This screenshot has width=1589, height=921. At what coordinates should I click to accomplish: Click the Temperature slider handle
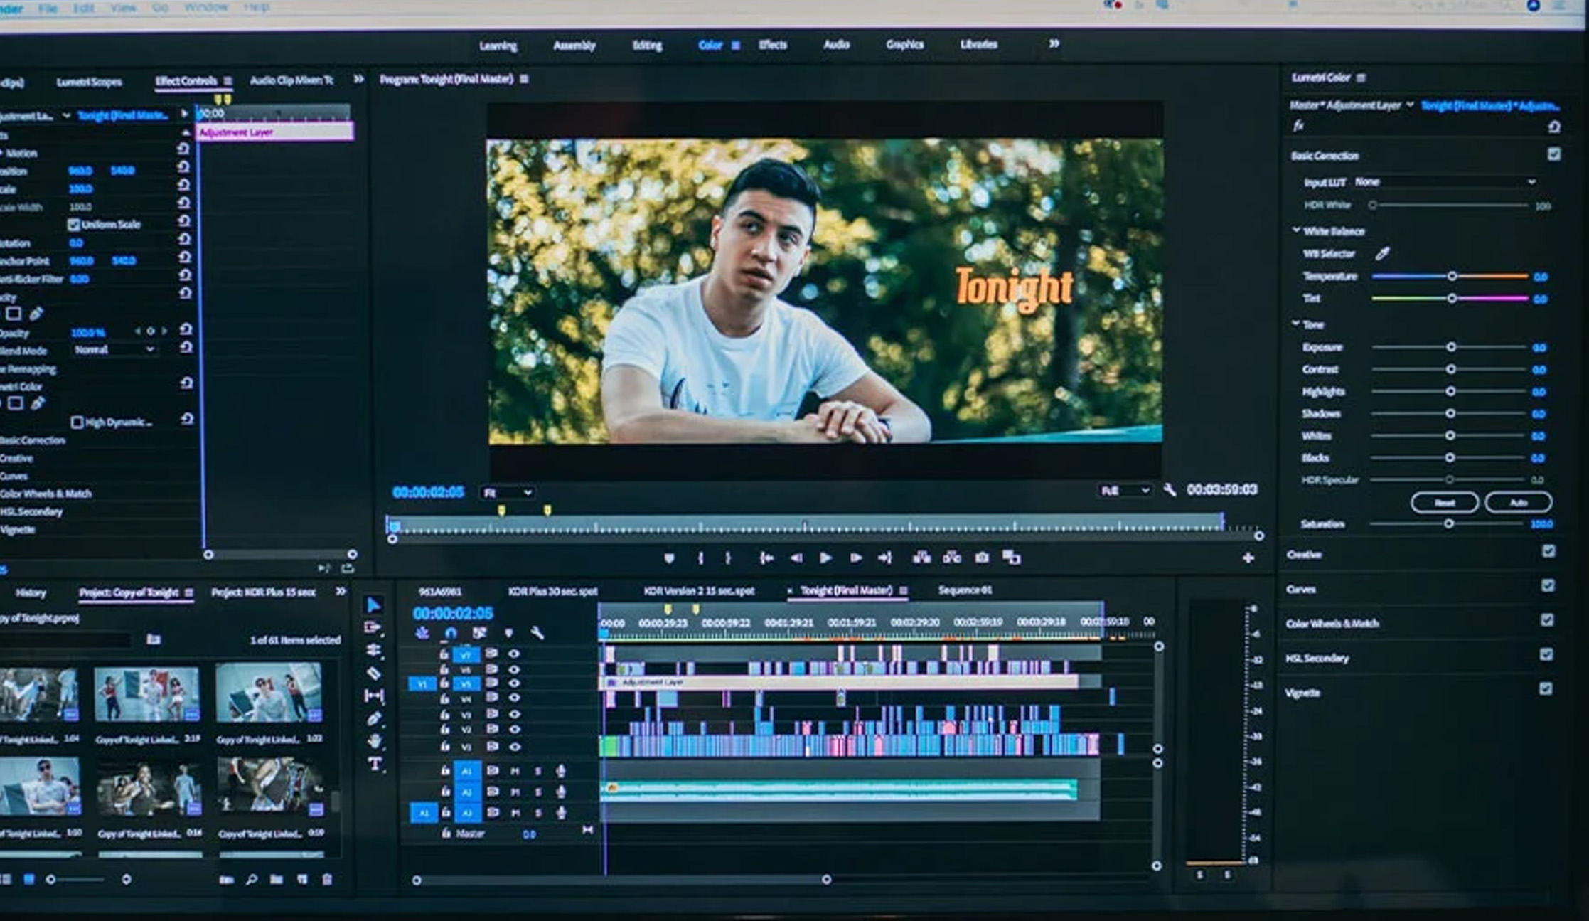point(1452,276)
